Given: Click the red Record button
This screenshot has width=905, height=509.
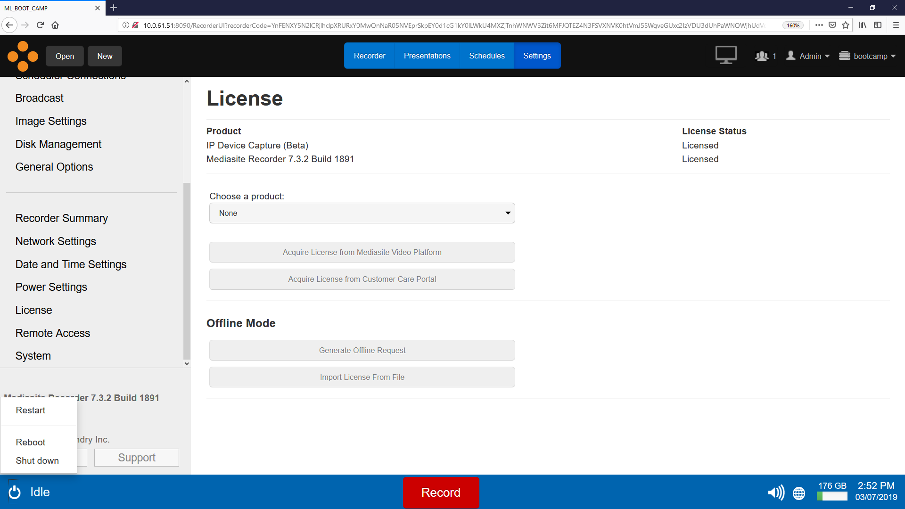Looking at the screenshot, I should pos(441,493).
